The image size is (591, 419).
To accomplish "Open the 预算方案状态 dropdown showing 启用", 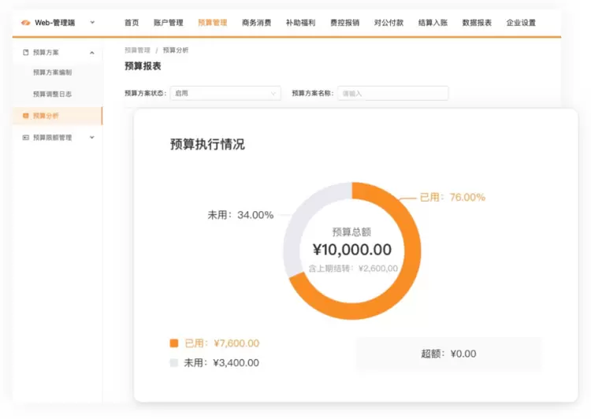I will (225, 93).
